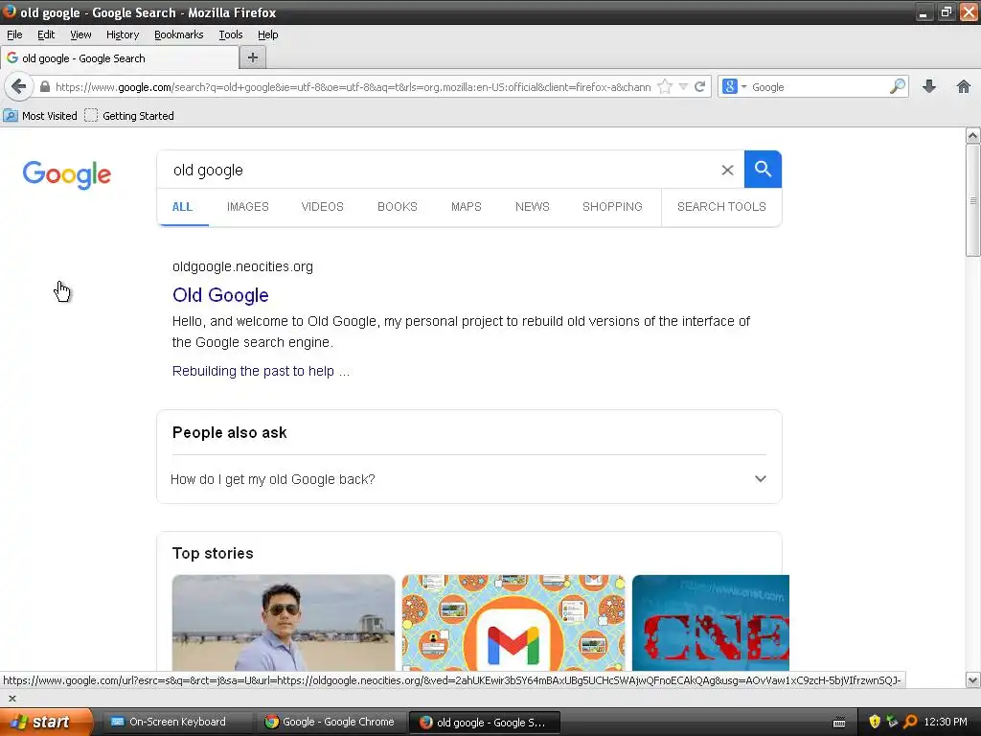Reload the page with the refresh icon

point(699,86)
